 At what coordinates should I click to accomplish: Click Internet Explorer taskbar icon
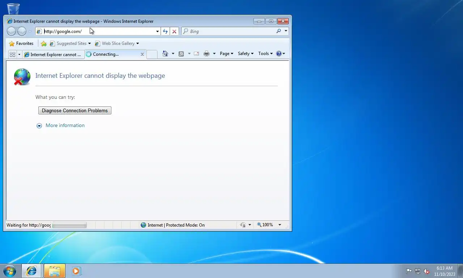[x=31, y=271]
